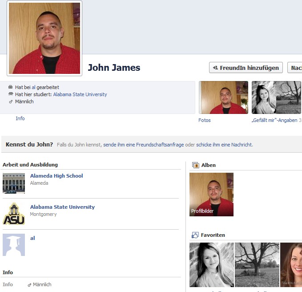Open Alabama State University link in summary
Viewport: 302px width, 292px height.
tap(80, 94)
